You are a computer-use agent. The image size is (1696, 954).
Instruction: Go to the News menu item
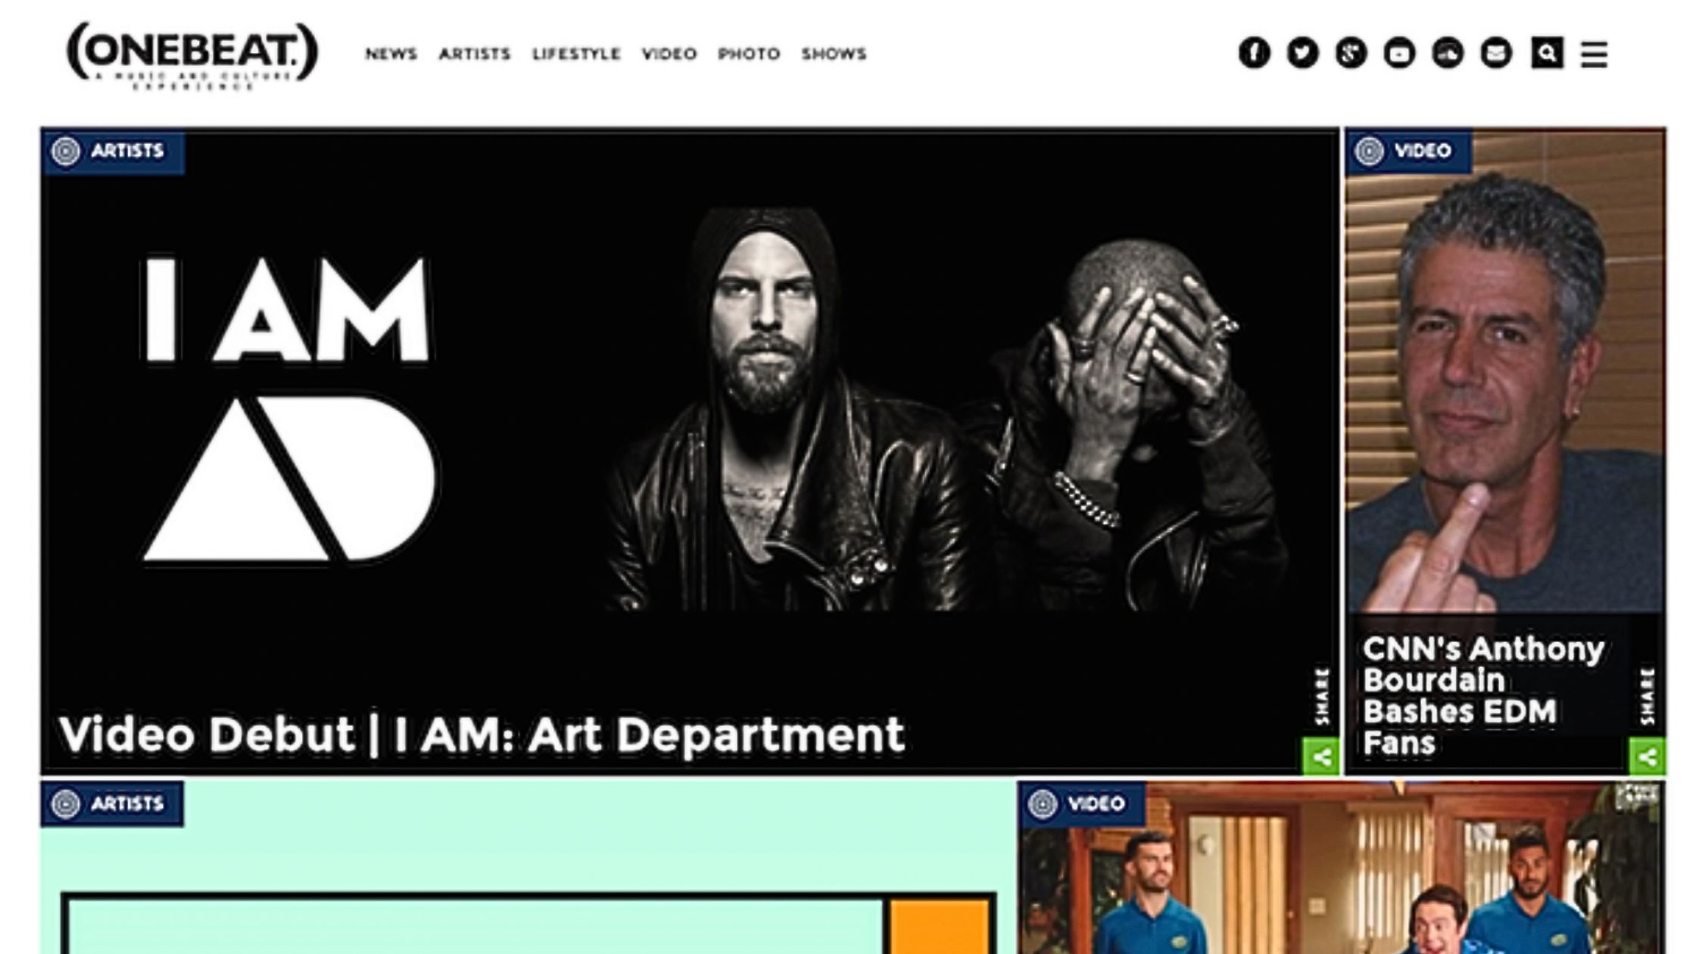(391, 54)
